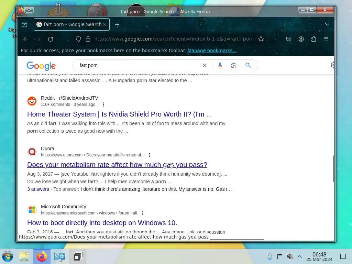
Task: Click the vertical page scrollbar thumb
Action: 333,168
